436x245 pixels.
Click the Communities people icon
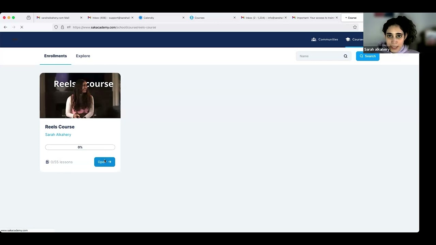(314, 39)
